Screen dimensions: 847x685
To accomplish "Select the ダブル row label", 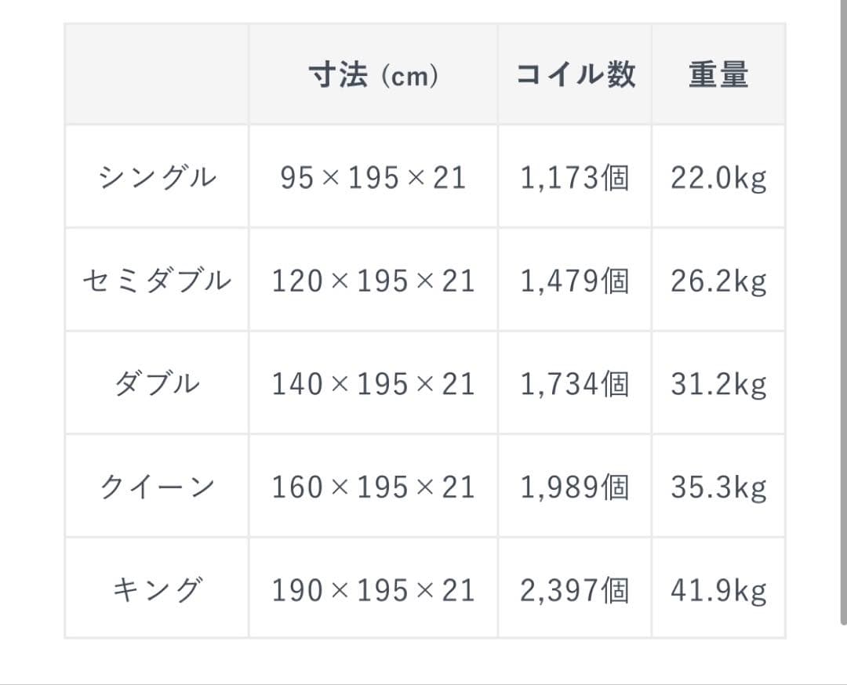I will pyautogui.click(x=157, y=384).
